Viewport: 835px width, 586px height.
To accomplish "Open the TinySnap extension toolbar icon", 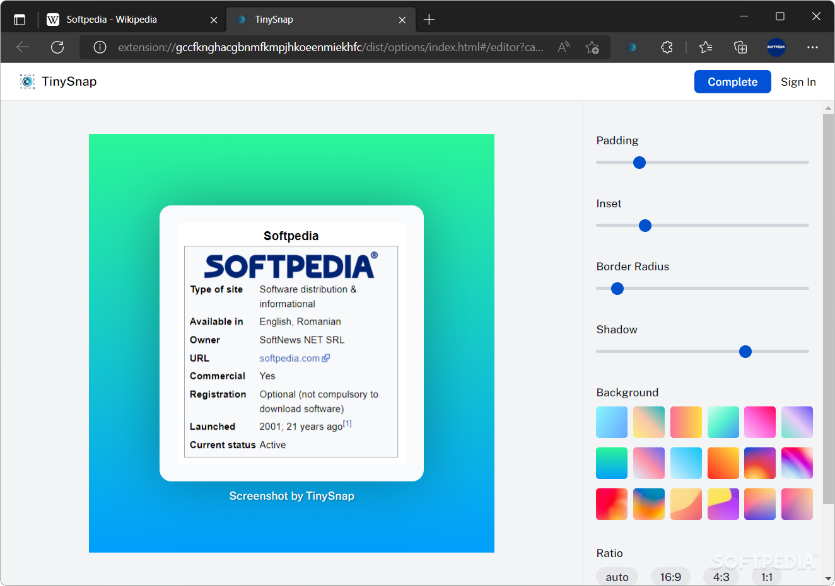I will pyautogui.click(x=632, y=47).
